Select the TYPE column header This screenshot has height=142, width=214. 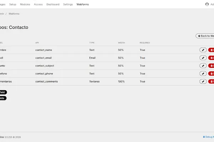(x=92, y=43)
